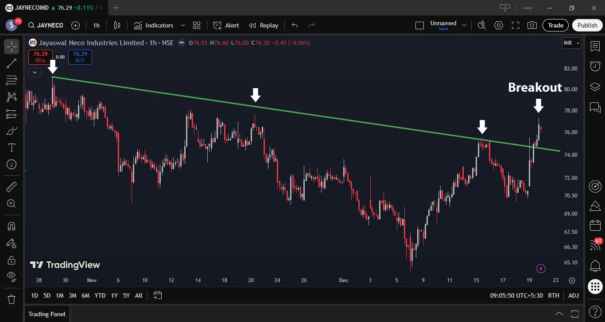Open the RTH session menu
Image resolution: width=605 pixels, height=322 pixels.
pyautogui.click(x=553, y=295)
